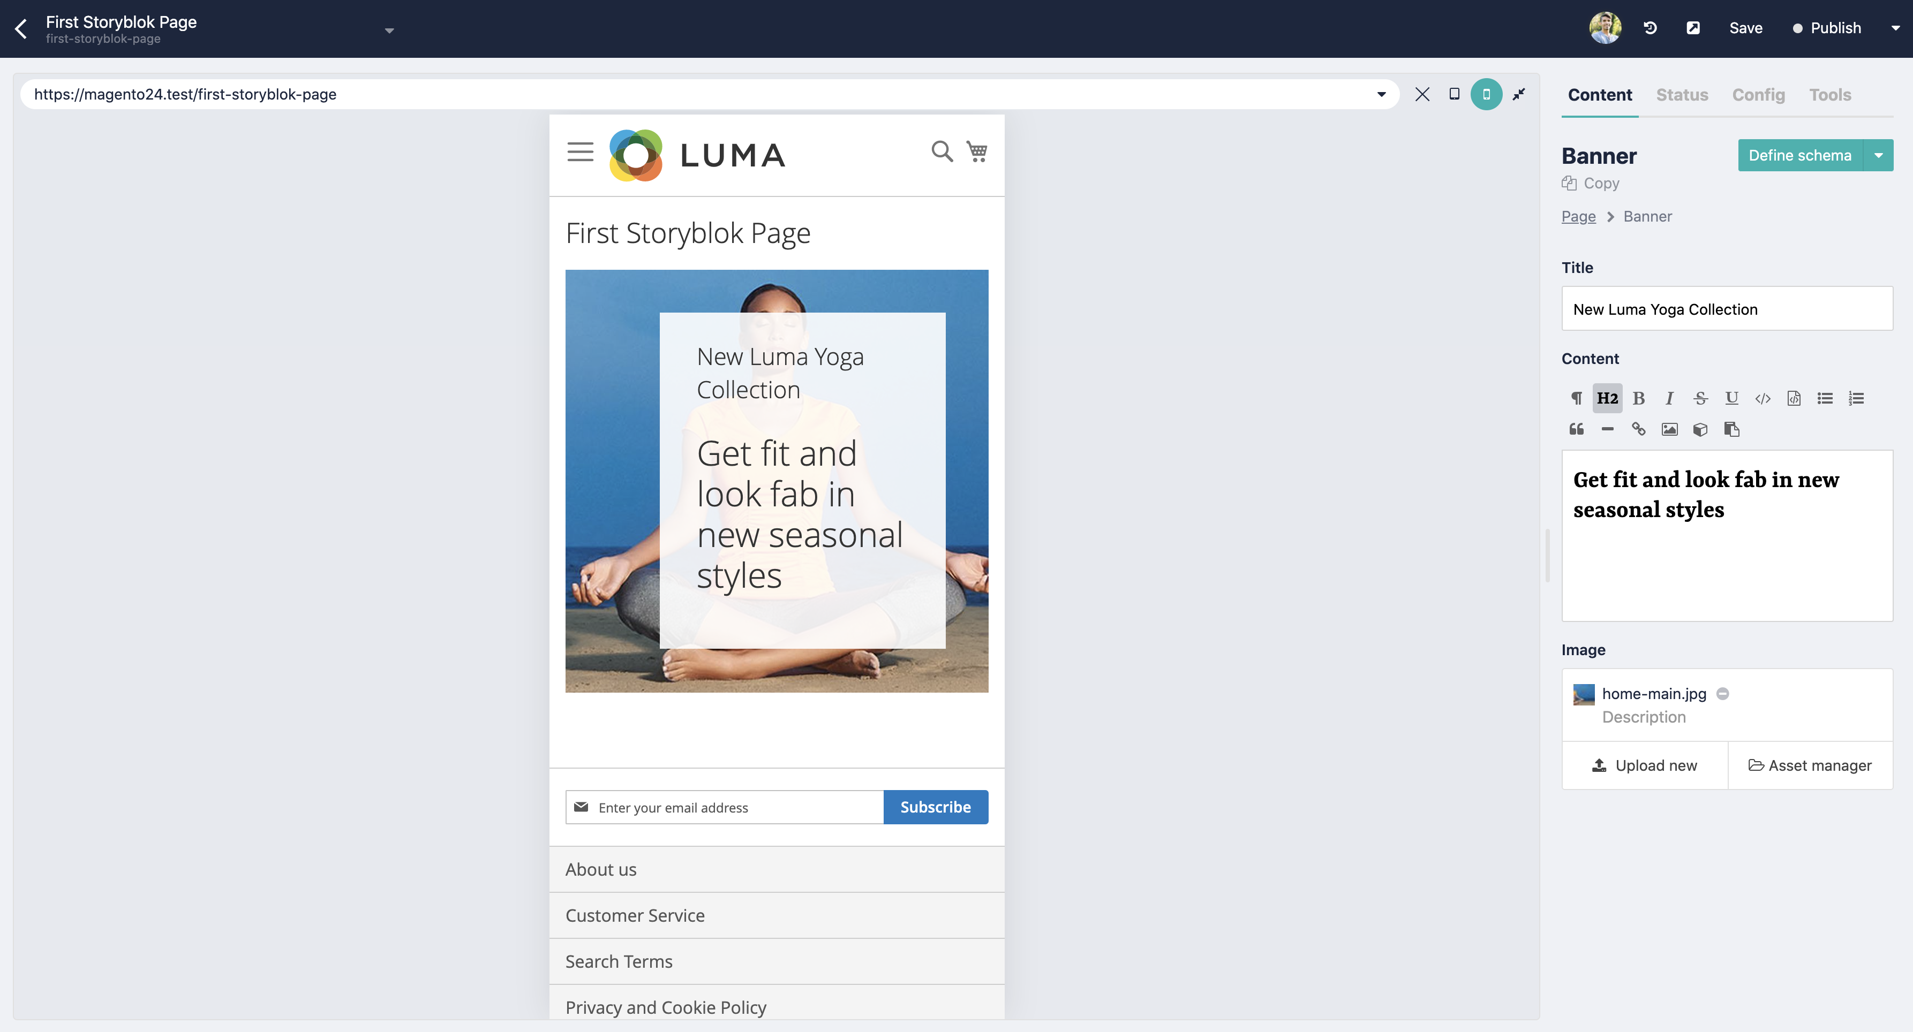The image size is (1913, 1032).
Task: Click the Subscribe button
Action: click(x=936, y=807)
